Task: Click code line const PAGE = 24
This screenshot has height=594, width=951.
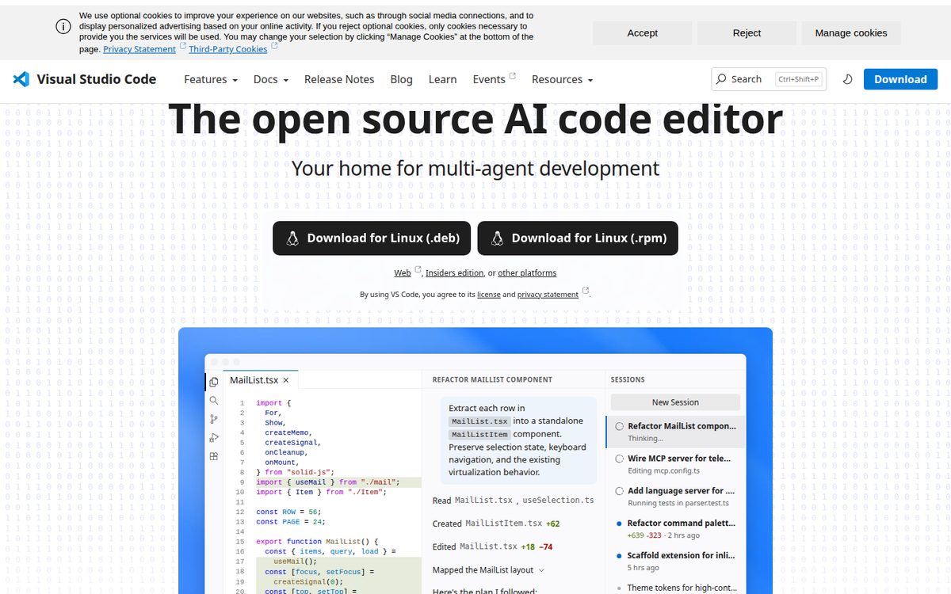Action: coord(290,522)
